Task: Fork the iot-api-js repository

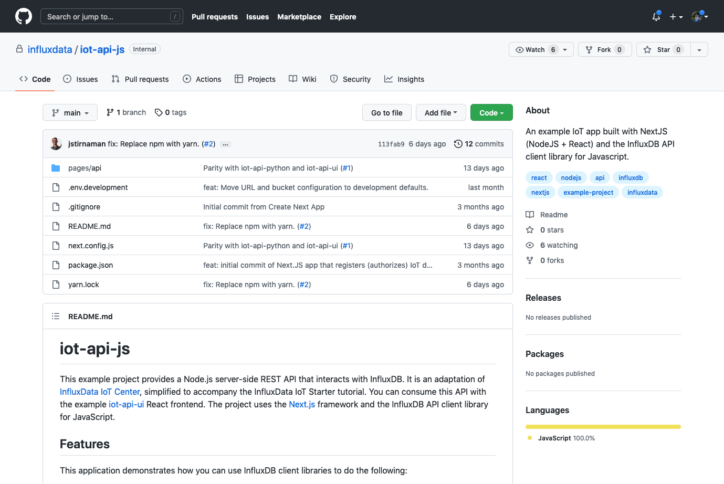Action: coord(605,49)
